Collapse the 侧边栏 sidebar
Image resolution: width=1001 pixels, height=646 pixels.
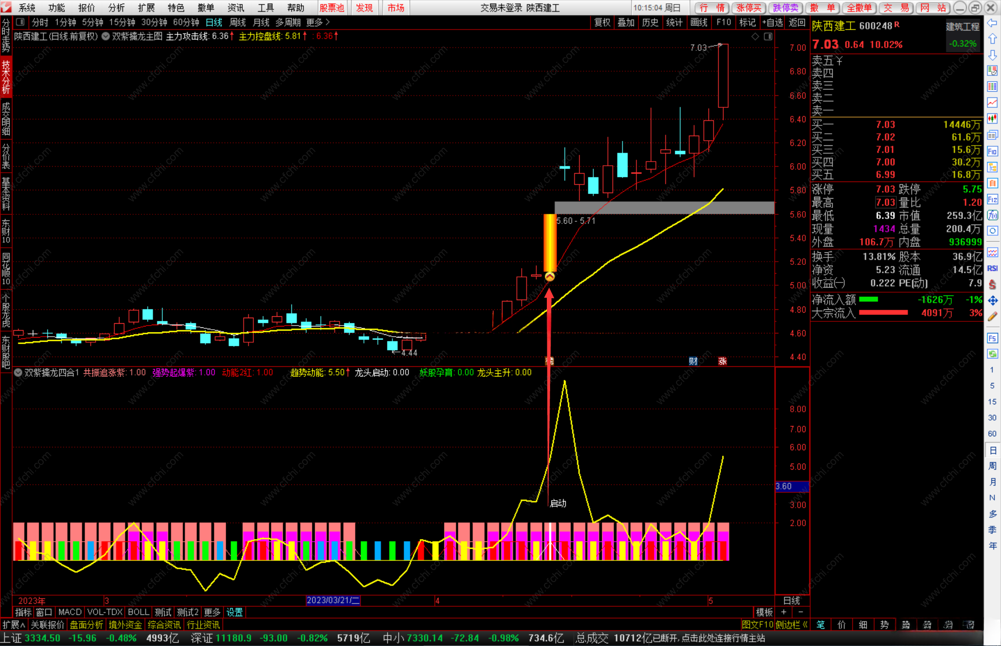792,625
